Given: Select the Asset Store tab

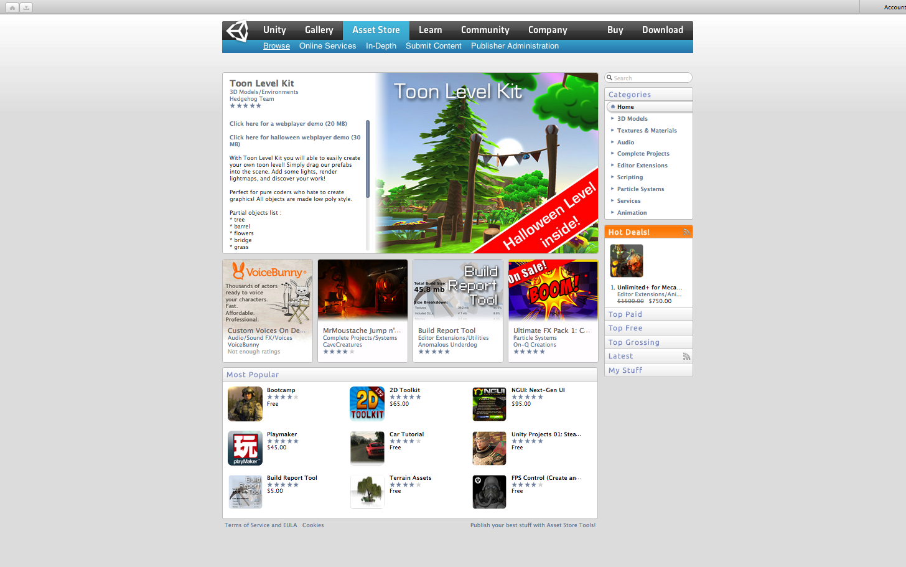Looking at the screenshot, I should click(376, 30).
